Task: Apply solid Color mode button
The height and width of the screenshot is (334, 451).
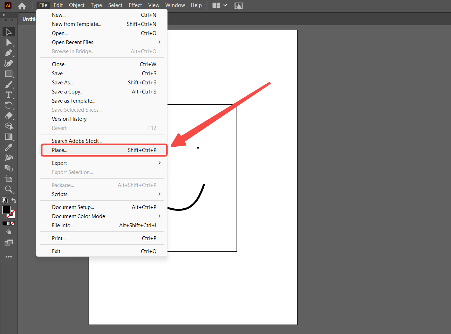Action: 5,223
